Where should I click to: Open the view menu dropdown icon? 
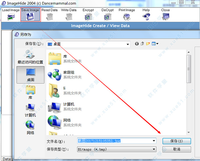click(x=155, y=44)
